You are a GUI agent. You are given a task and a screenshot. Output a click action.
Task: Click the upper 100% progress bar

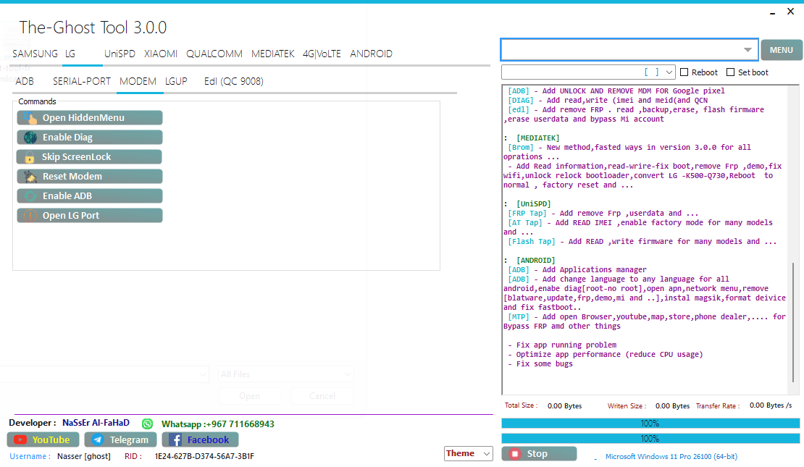[650, 423]
